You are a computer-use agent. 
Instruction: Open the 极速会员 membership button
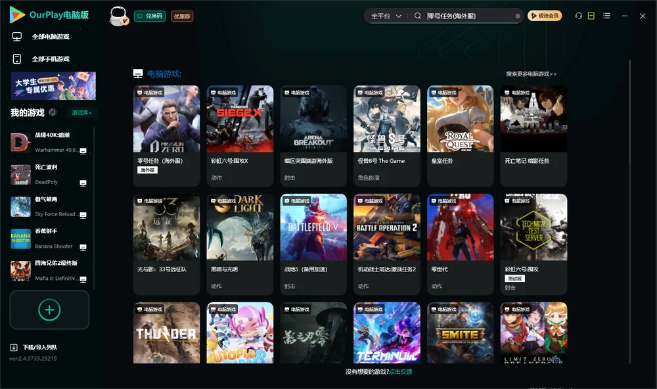tap(545, 16)
